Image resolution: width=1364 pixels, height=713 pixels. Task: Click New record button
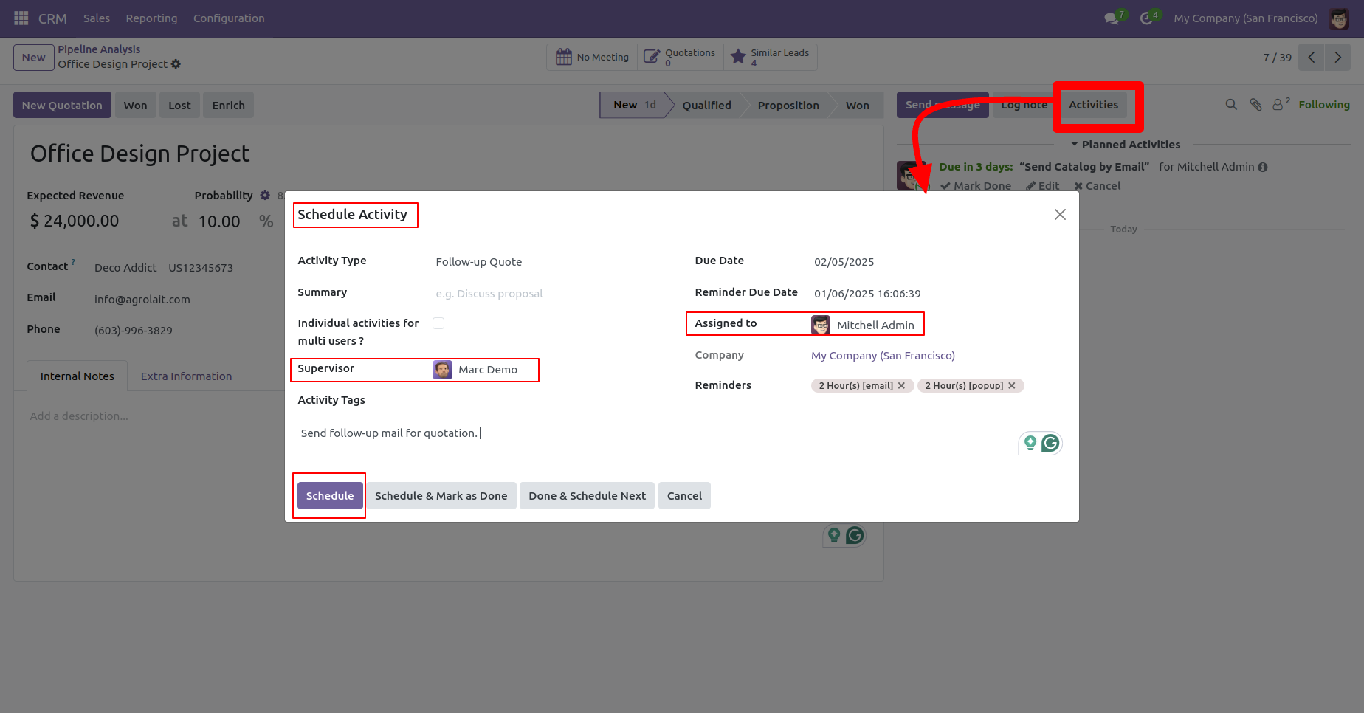coord(33,58)
